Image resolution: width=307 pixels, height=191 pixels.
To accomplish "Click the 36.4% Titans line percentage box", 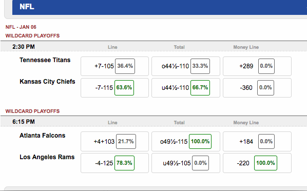I will click(125, 66).
